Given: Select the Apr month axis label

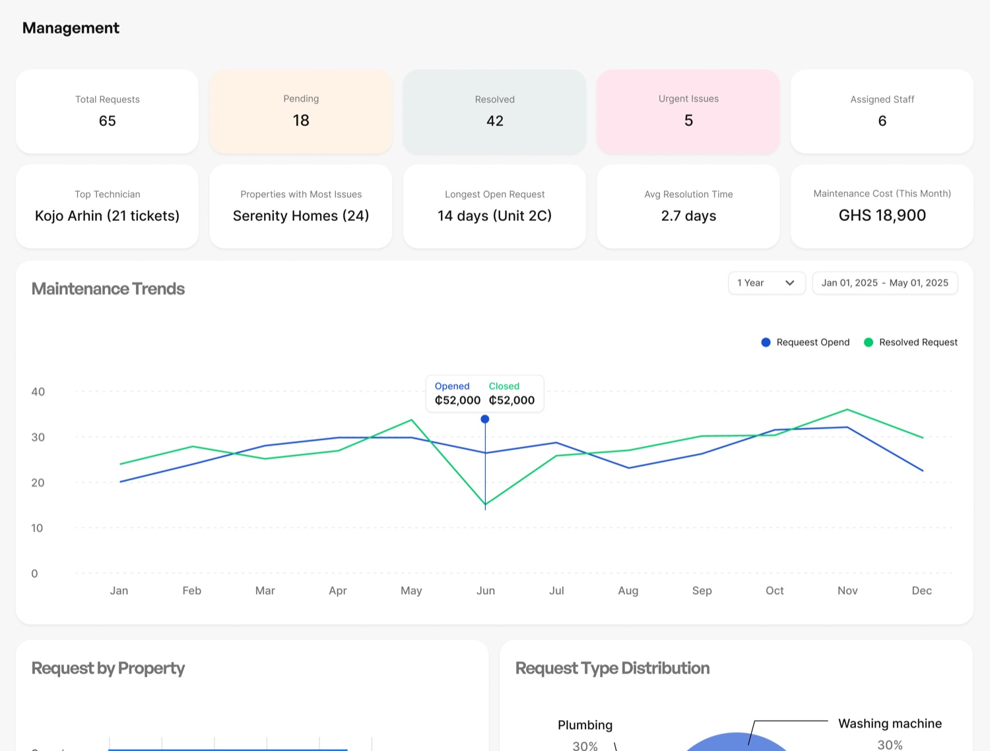Looking at the screenshot, I should (337, 591).
